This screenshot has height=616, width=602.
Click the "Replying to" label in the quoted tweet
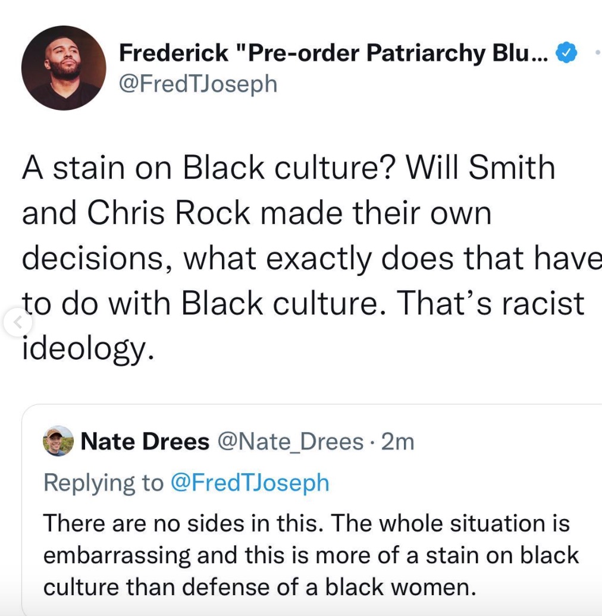pos(103,482)
